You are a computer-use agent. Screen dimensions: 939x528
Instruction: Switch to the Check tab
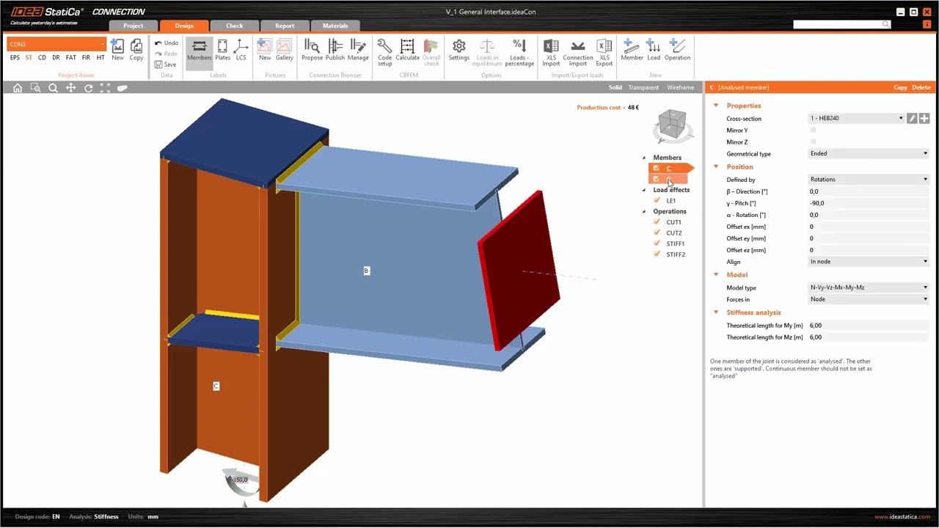click(x=234, y=26)
